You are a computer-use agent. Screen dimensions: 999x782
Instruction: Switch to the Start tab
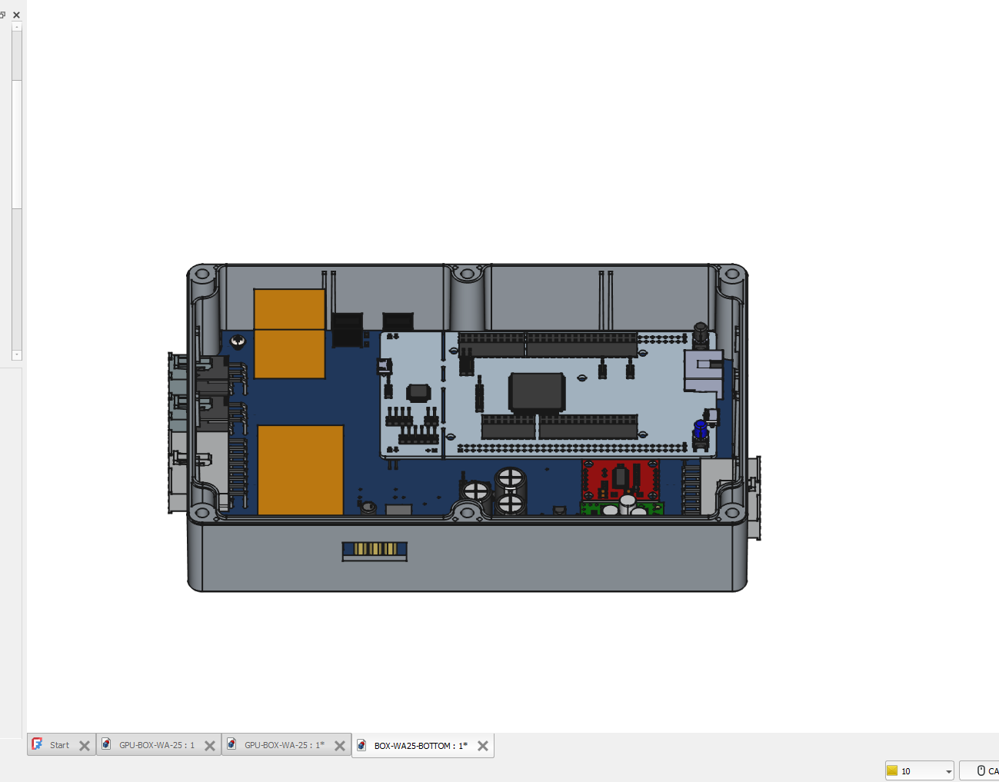[x=60, y=745]
